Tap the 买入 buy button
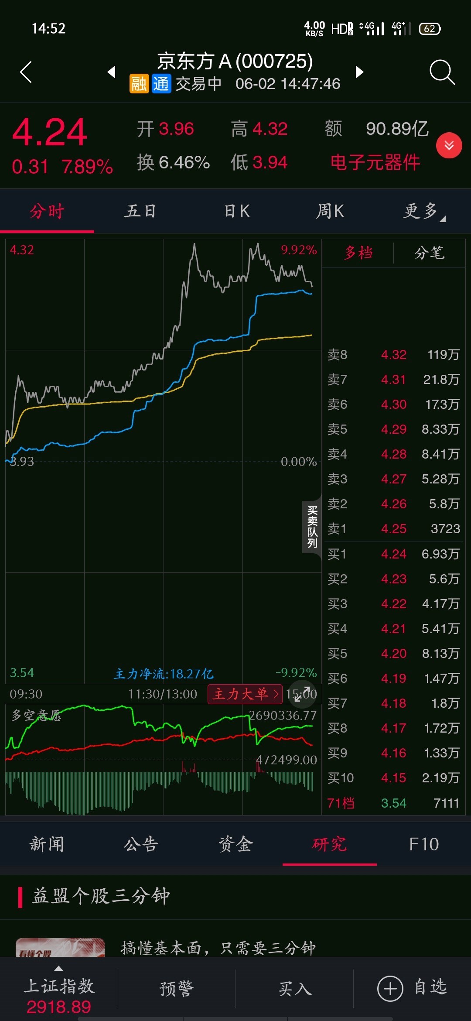Image resolution: width=471 pixels, height=1021 pixels. coord(295,989)
